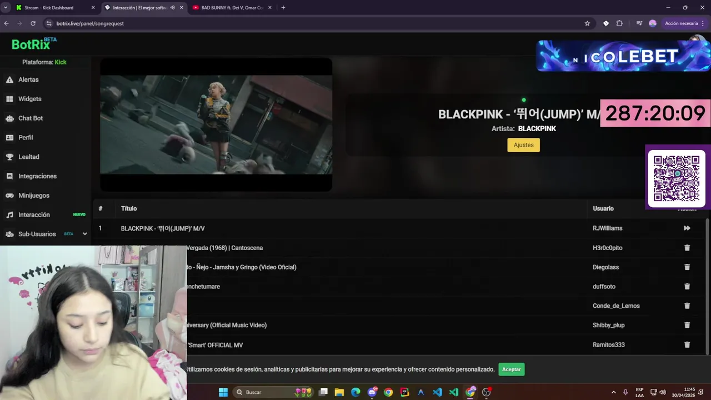Viewport: 711px width, 400px height.
Task: Open the Windows Start menu
Action: tap(223, 392)
